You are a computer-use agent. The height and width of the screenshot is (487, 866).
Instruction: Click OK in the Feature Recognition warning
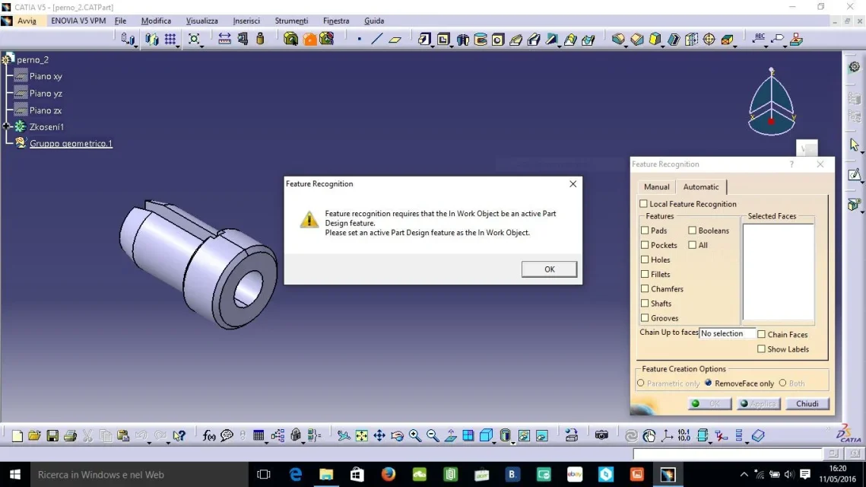tap(549, 269)
